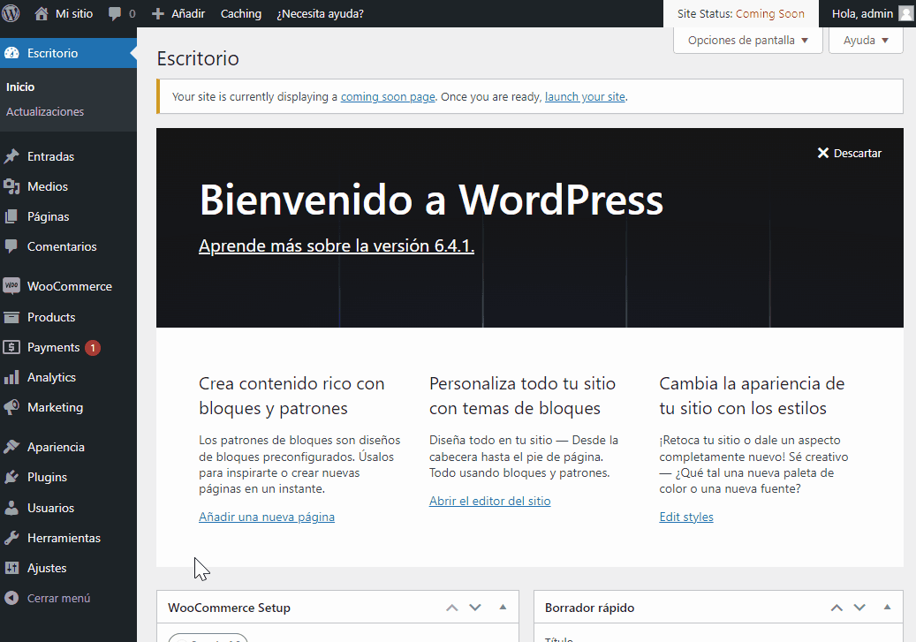Click the Ajustes settings sliders icon

[x=11, y=568]
